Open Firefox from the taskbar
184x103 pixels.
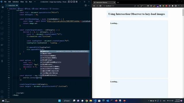[x=116, y=101]
